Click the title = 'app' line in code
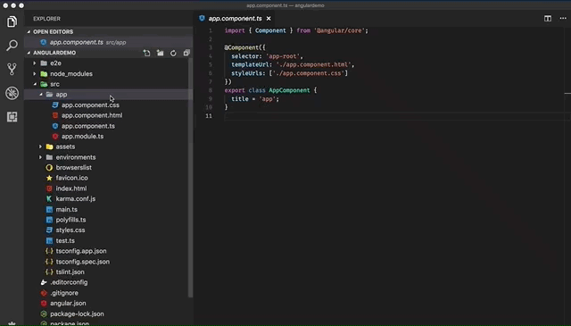571x326 pixels. 255,99
